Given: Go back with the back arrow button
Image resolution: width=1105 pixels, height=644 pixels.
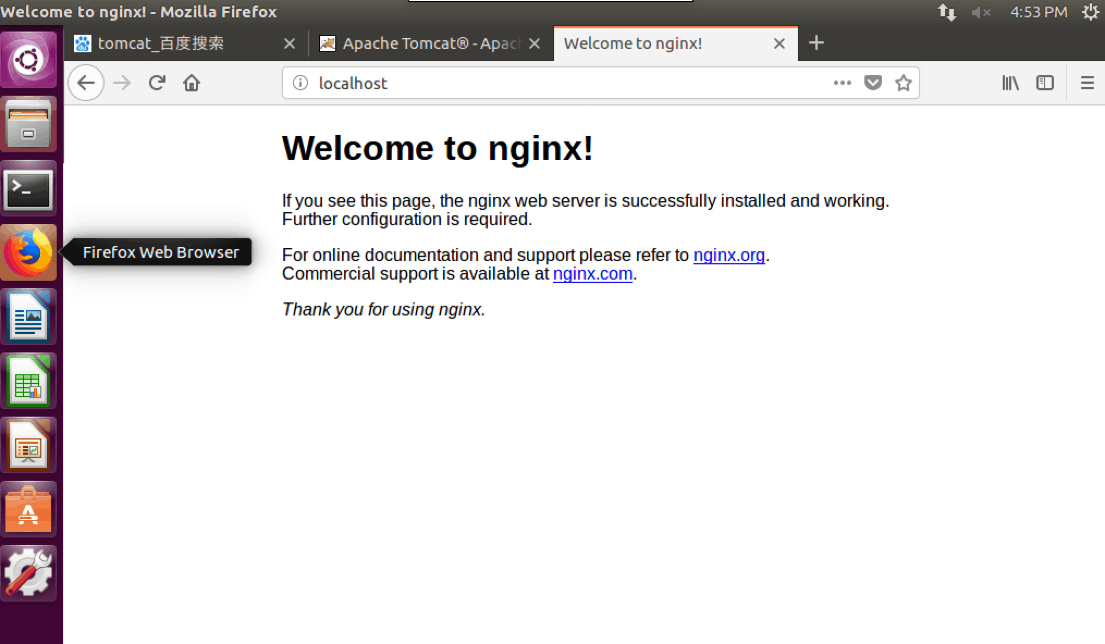Looking at the screenshot, I should (x=86, y=83).
